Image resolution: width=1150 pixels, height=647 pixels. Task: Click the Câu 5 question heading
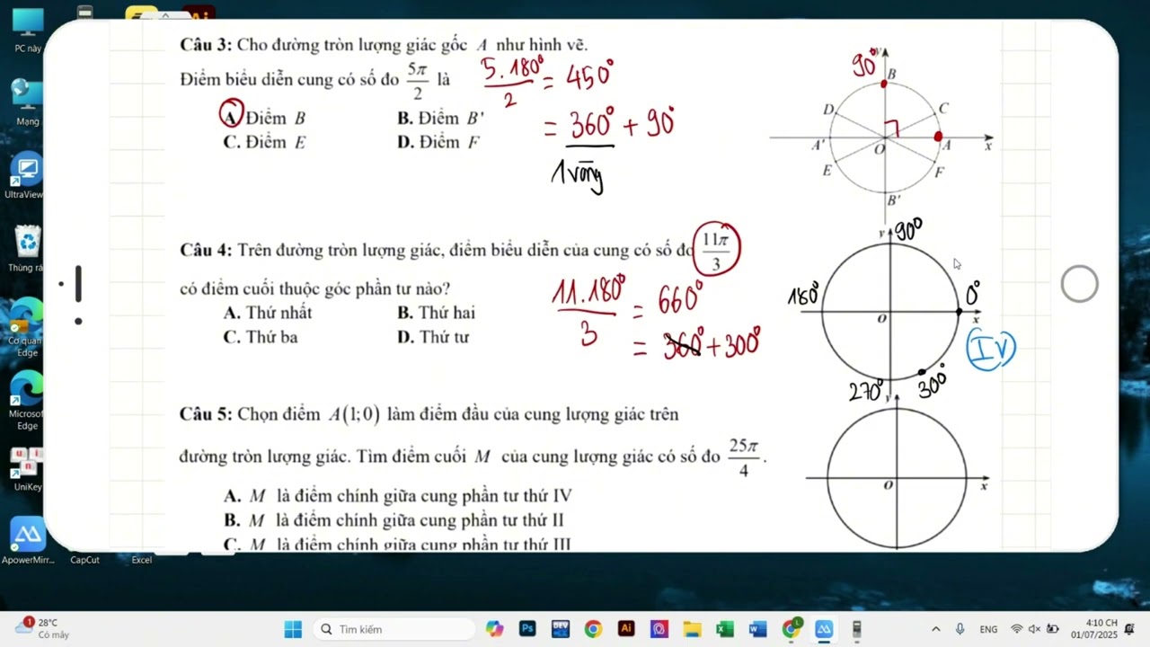point(206,414)
